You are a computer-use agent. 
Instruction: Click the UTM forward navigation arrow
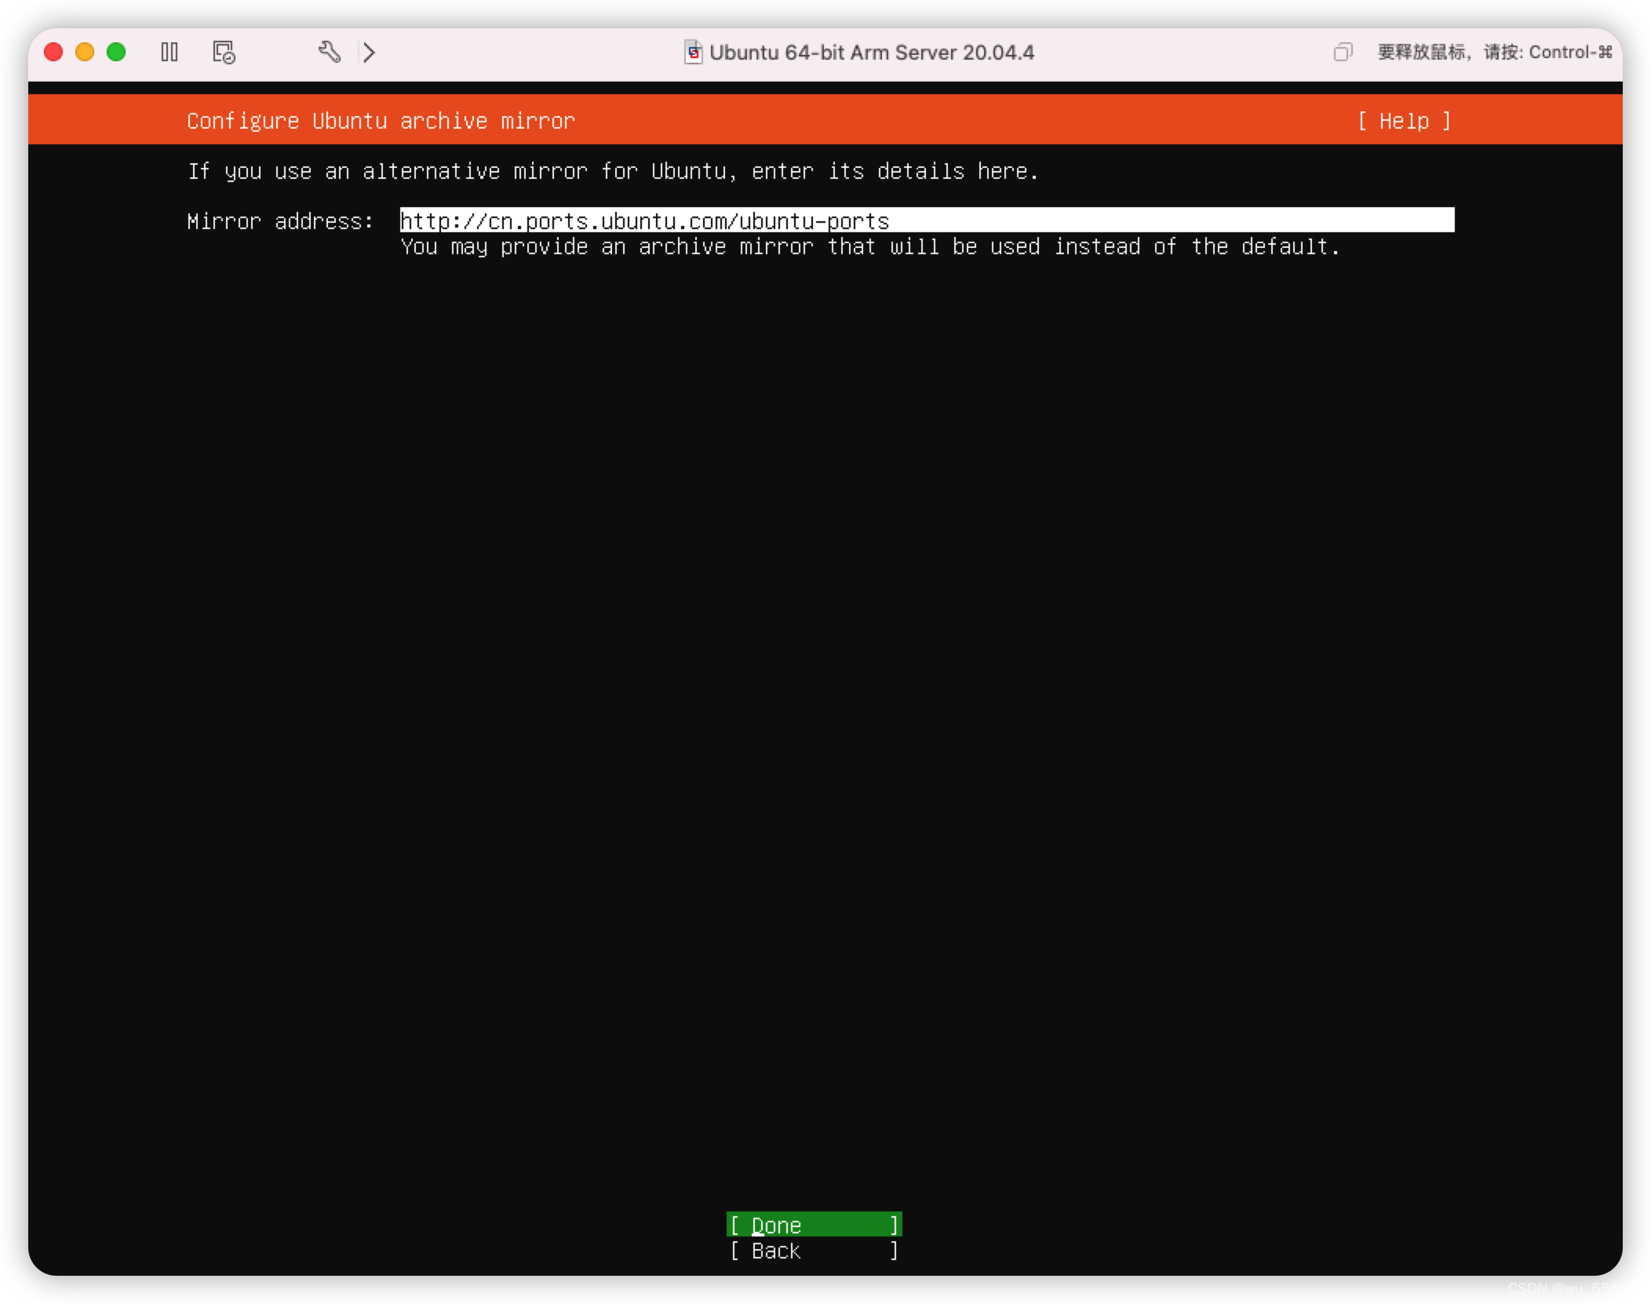coord(370,53)
